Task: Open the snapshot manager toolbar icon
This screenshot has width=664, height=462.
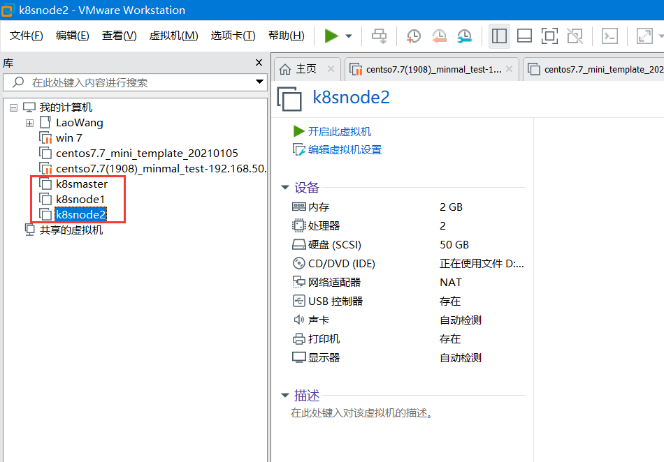Action: pos(465,36)
